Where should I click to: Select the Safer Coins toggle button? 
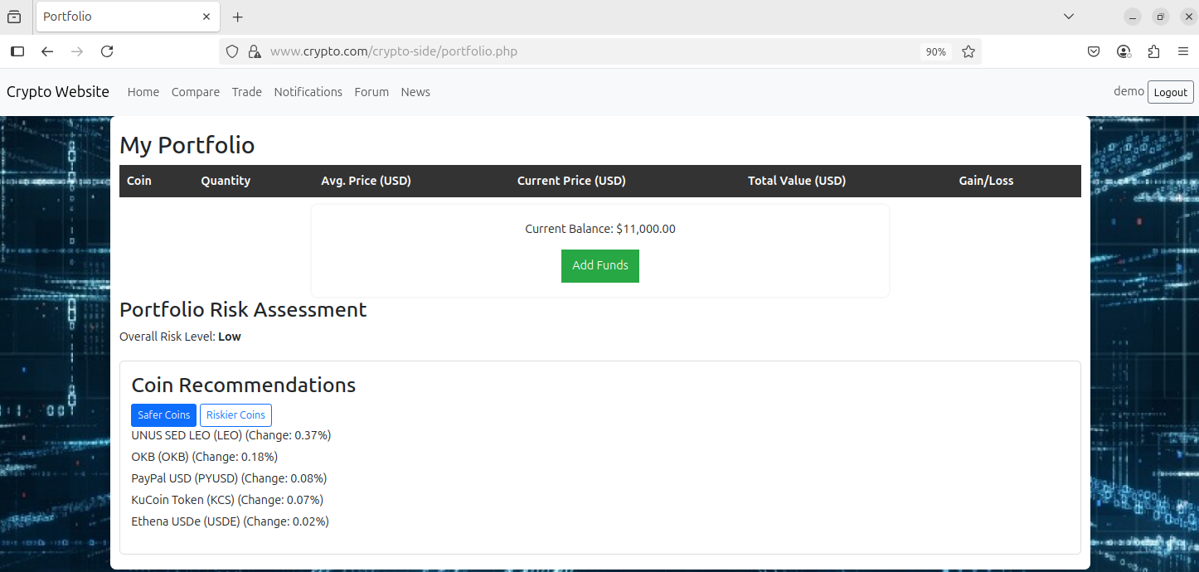163,415
